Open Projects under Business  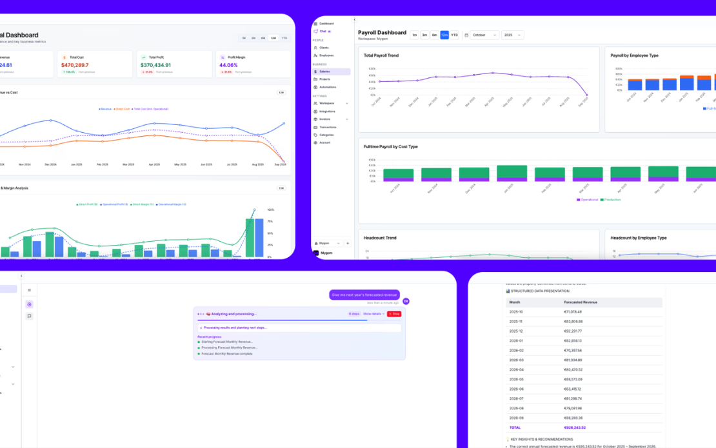tap(324, 79)
